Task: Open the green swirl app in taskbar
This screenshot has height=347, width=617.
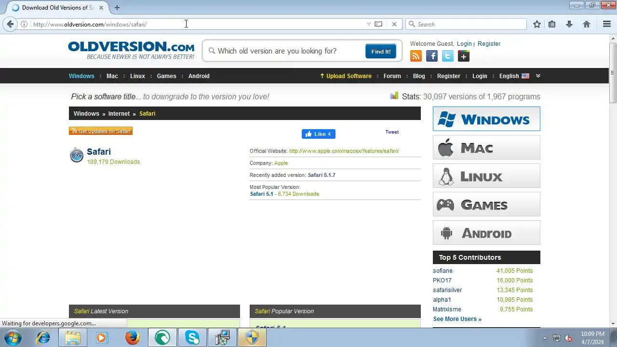Action: tap(162, 337)
